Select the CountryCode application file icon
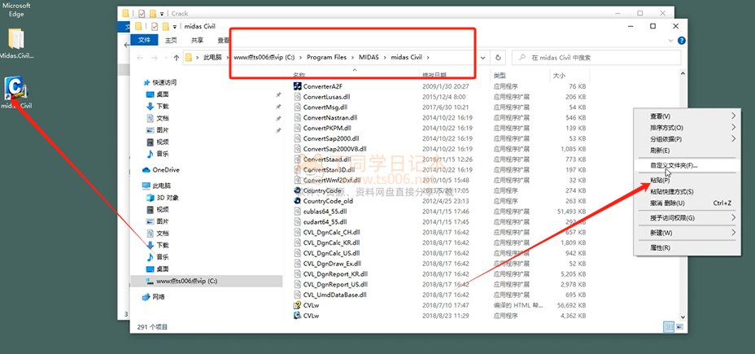The width and height of the screenshot is (755, 354). [x=297, y=190]
